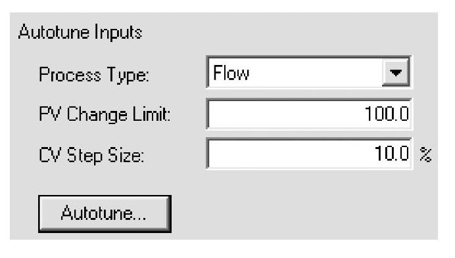Open the Process Type dropdown arrow
Image resolution: width=455 pixels, height=258 pixels.
pyautogui.click(x=396, y=72)
